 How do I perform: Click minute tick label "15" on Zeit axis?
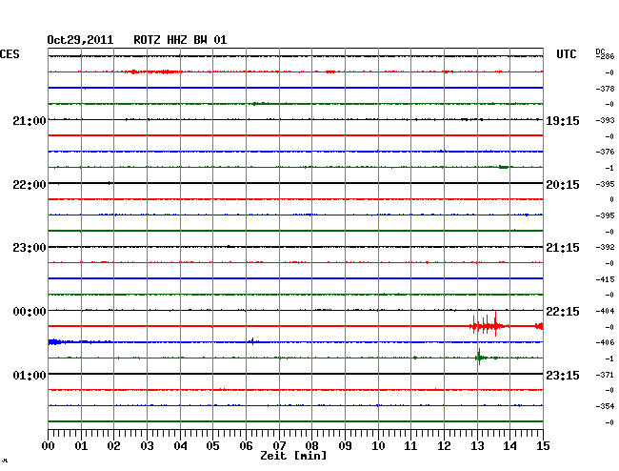[x=543, y=446]
